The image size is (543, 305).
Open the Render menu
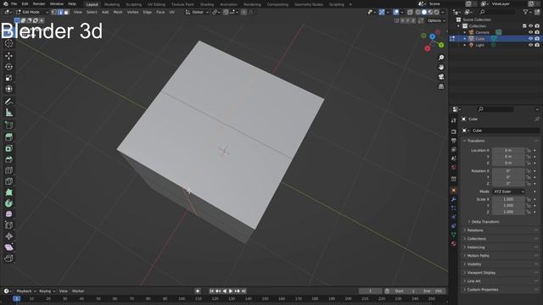(x=39, y=3)
